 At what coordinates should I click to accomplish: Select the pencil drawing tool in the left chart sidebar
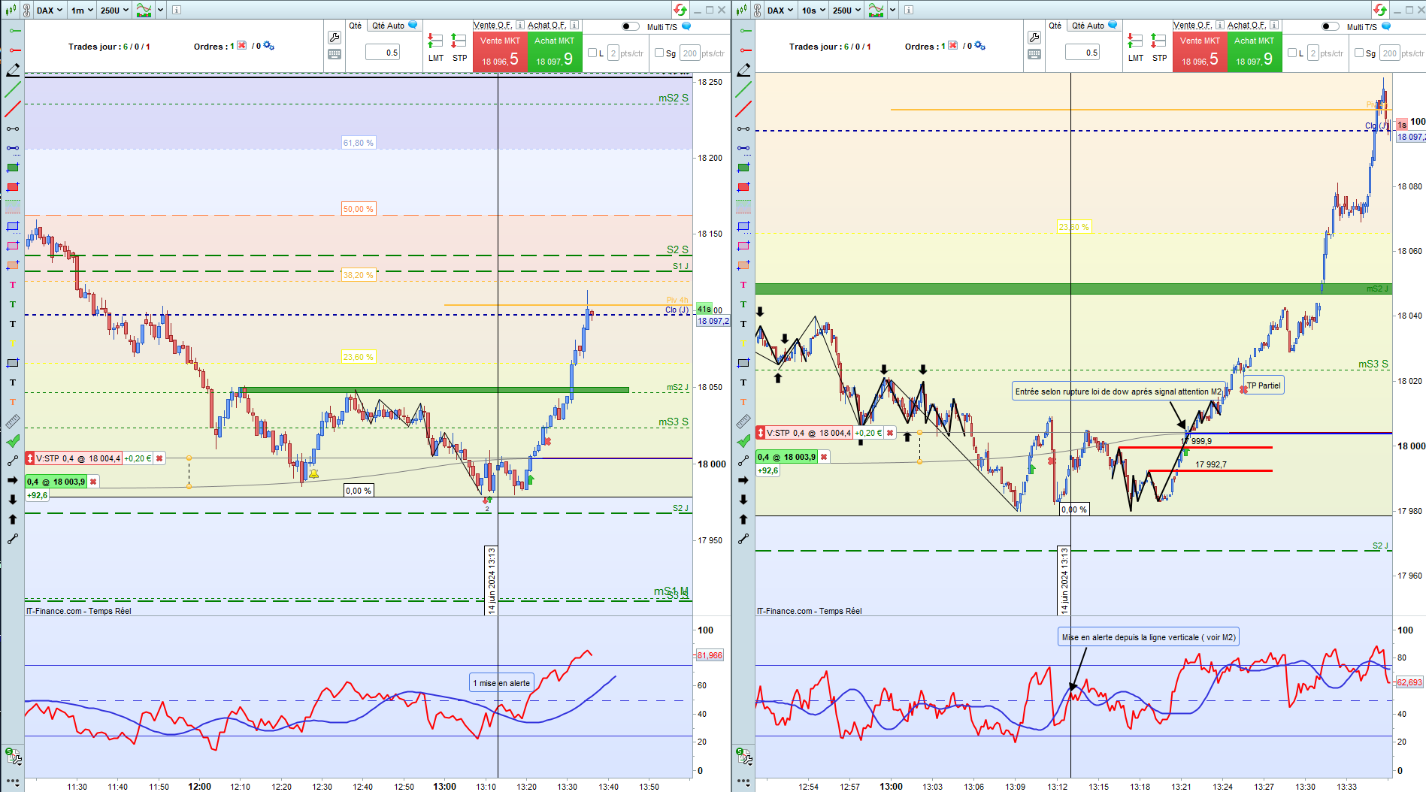click(13, 70)
